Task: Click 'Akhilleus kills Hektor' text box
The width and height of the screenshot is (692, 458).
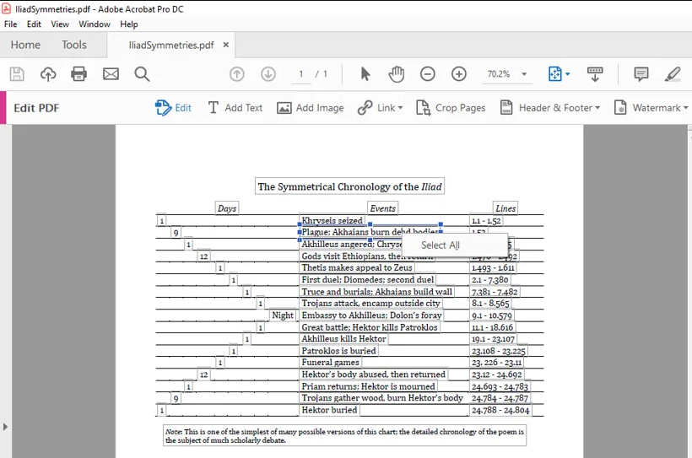Action: (343, 338)
